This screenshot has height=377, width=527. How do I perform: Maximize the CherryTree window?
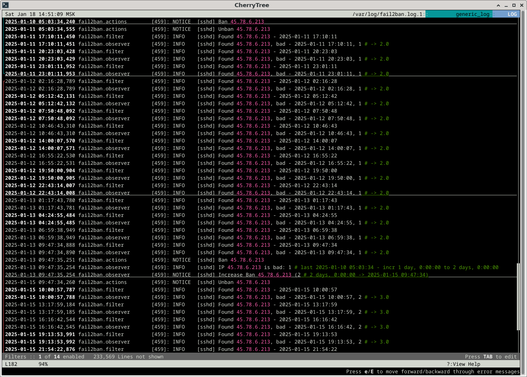514,5
